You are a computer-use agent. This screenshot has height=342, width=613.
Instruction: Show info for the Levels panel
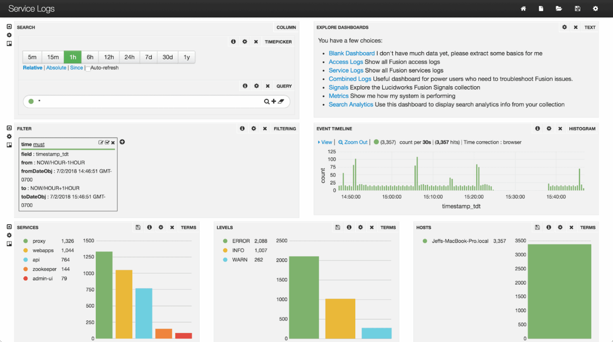349,227
